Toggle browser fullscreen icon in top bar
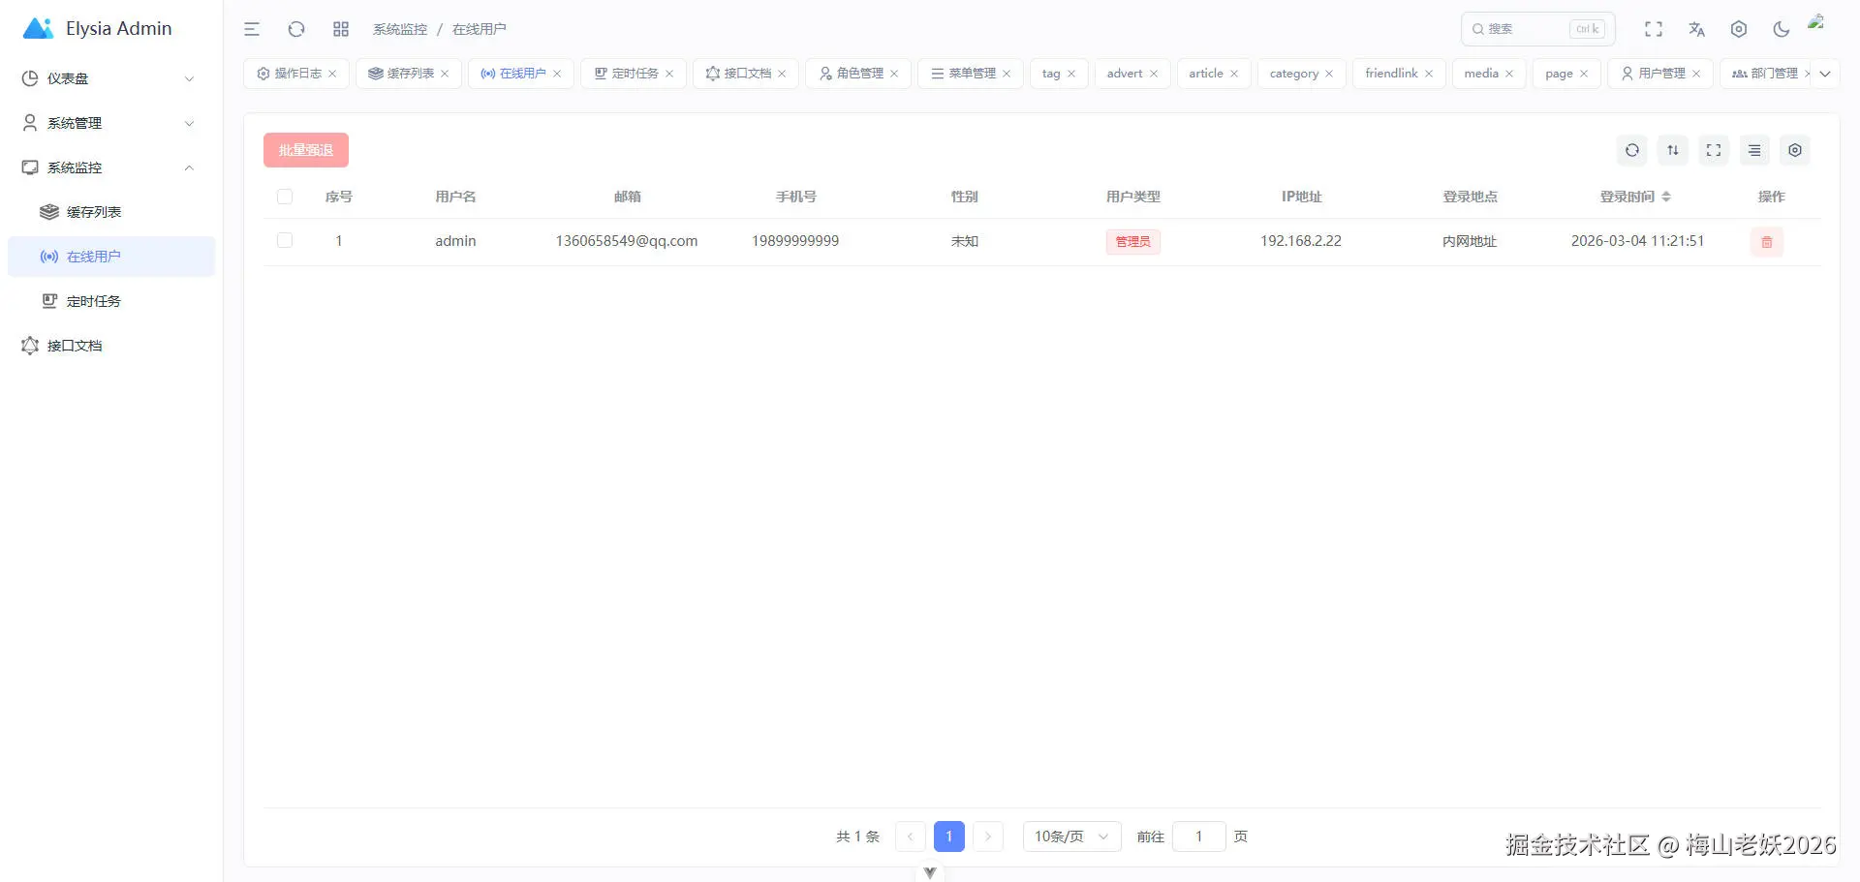The height and width of the screenshot is (882, 1860). tap(1654, 29)
